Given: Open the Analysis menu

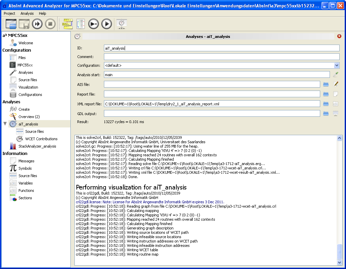Looking at the screenshot, I should click(27, 13).
